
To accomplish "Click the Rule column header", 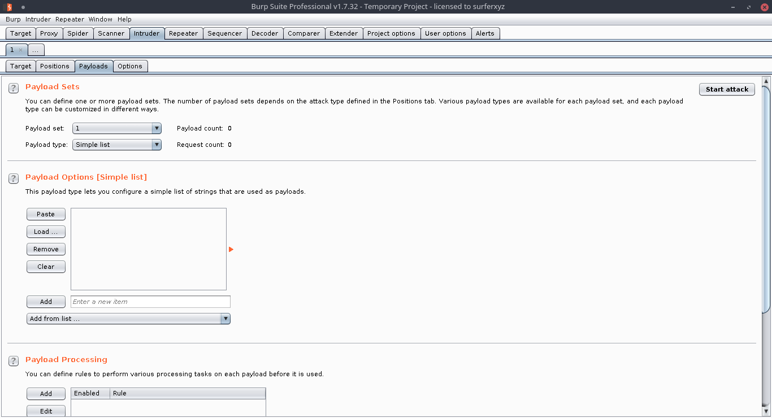I will [x=188, y=393].
